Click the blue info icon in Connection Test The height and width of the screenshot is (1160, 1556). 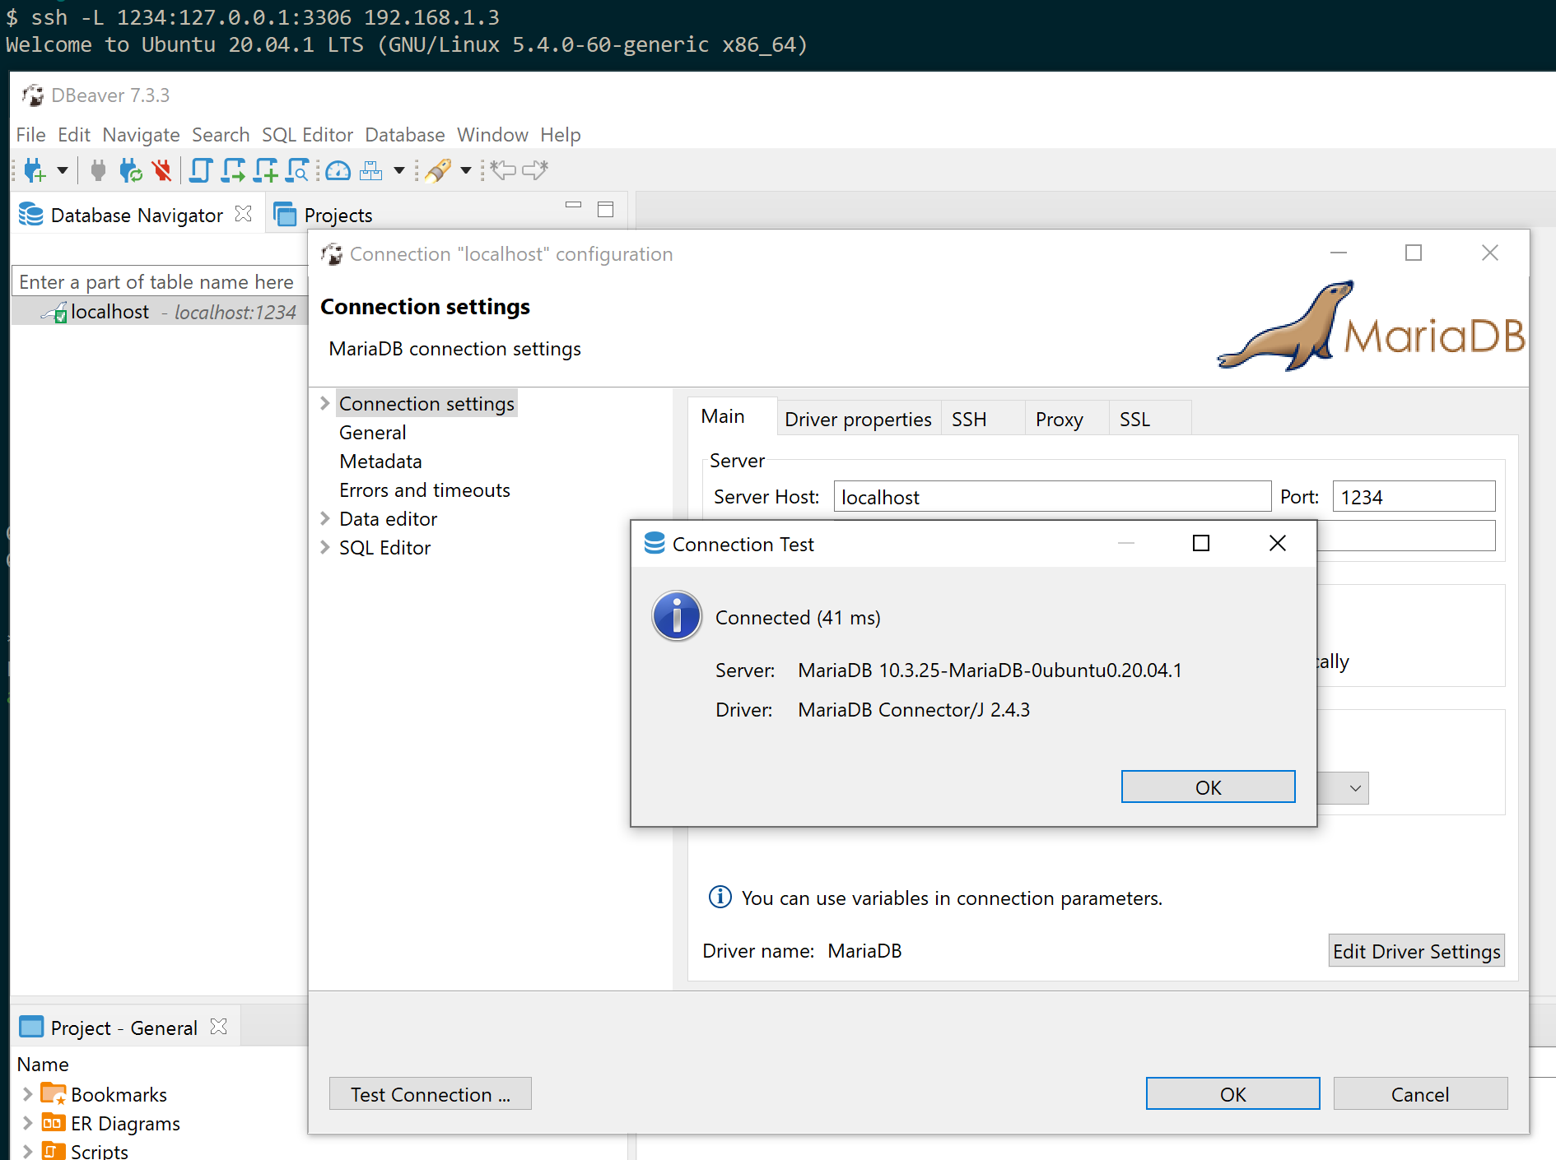click(677, 615)
